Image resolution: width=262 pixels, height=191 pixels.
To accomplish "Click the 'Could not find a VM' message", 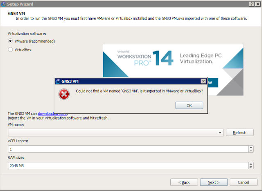I will coord(139,91).
